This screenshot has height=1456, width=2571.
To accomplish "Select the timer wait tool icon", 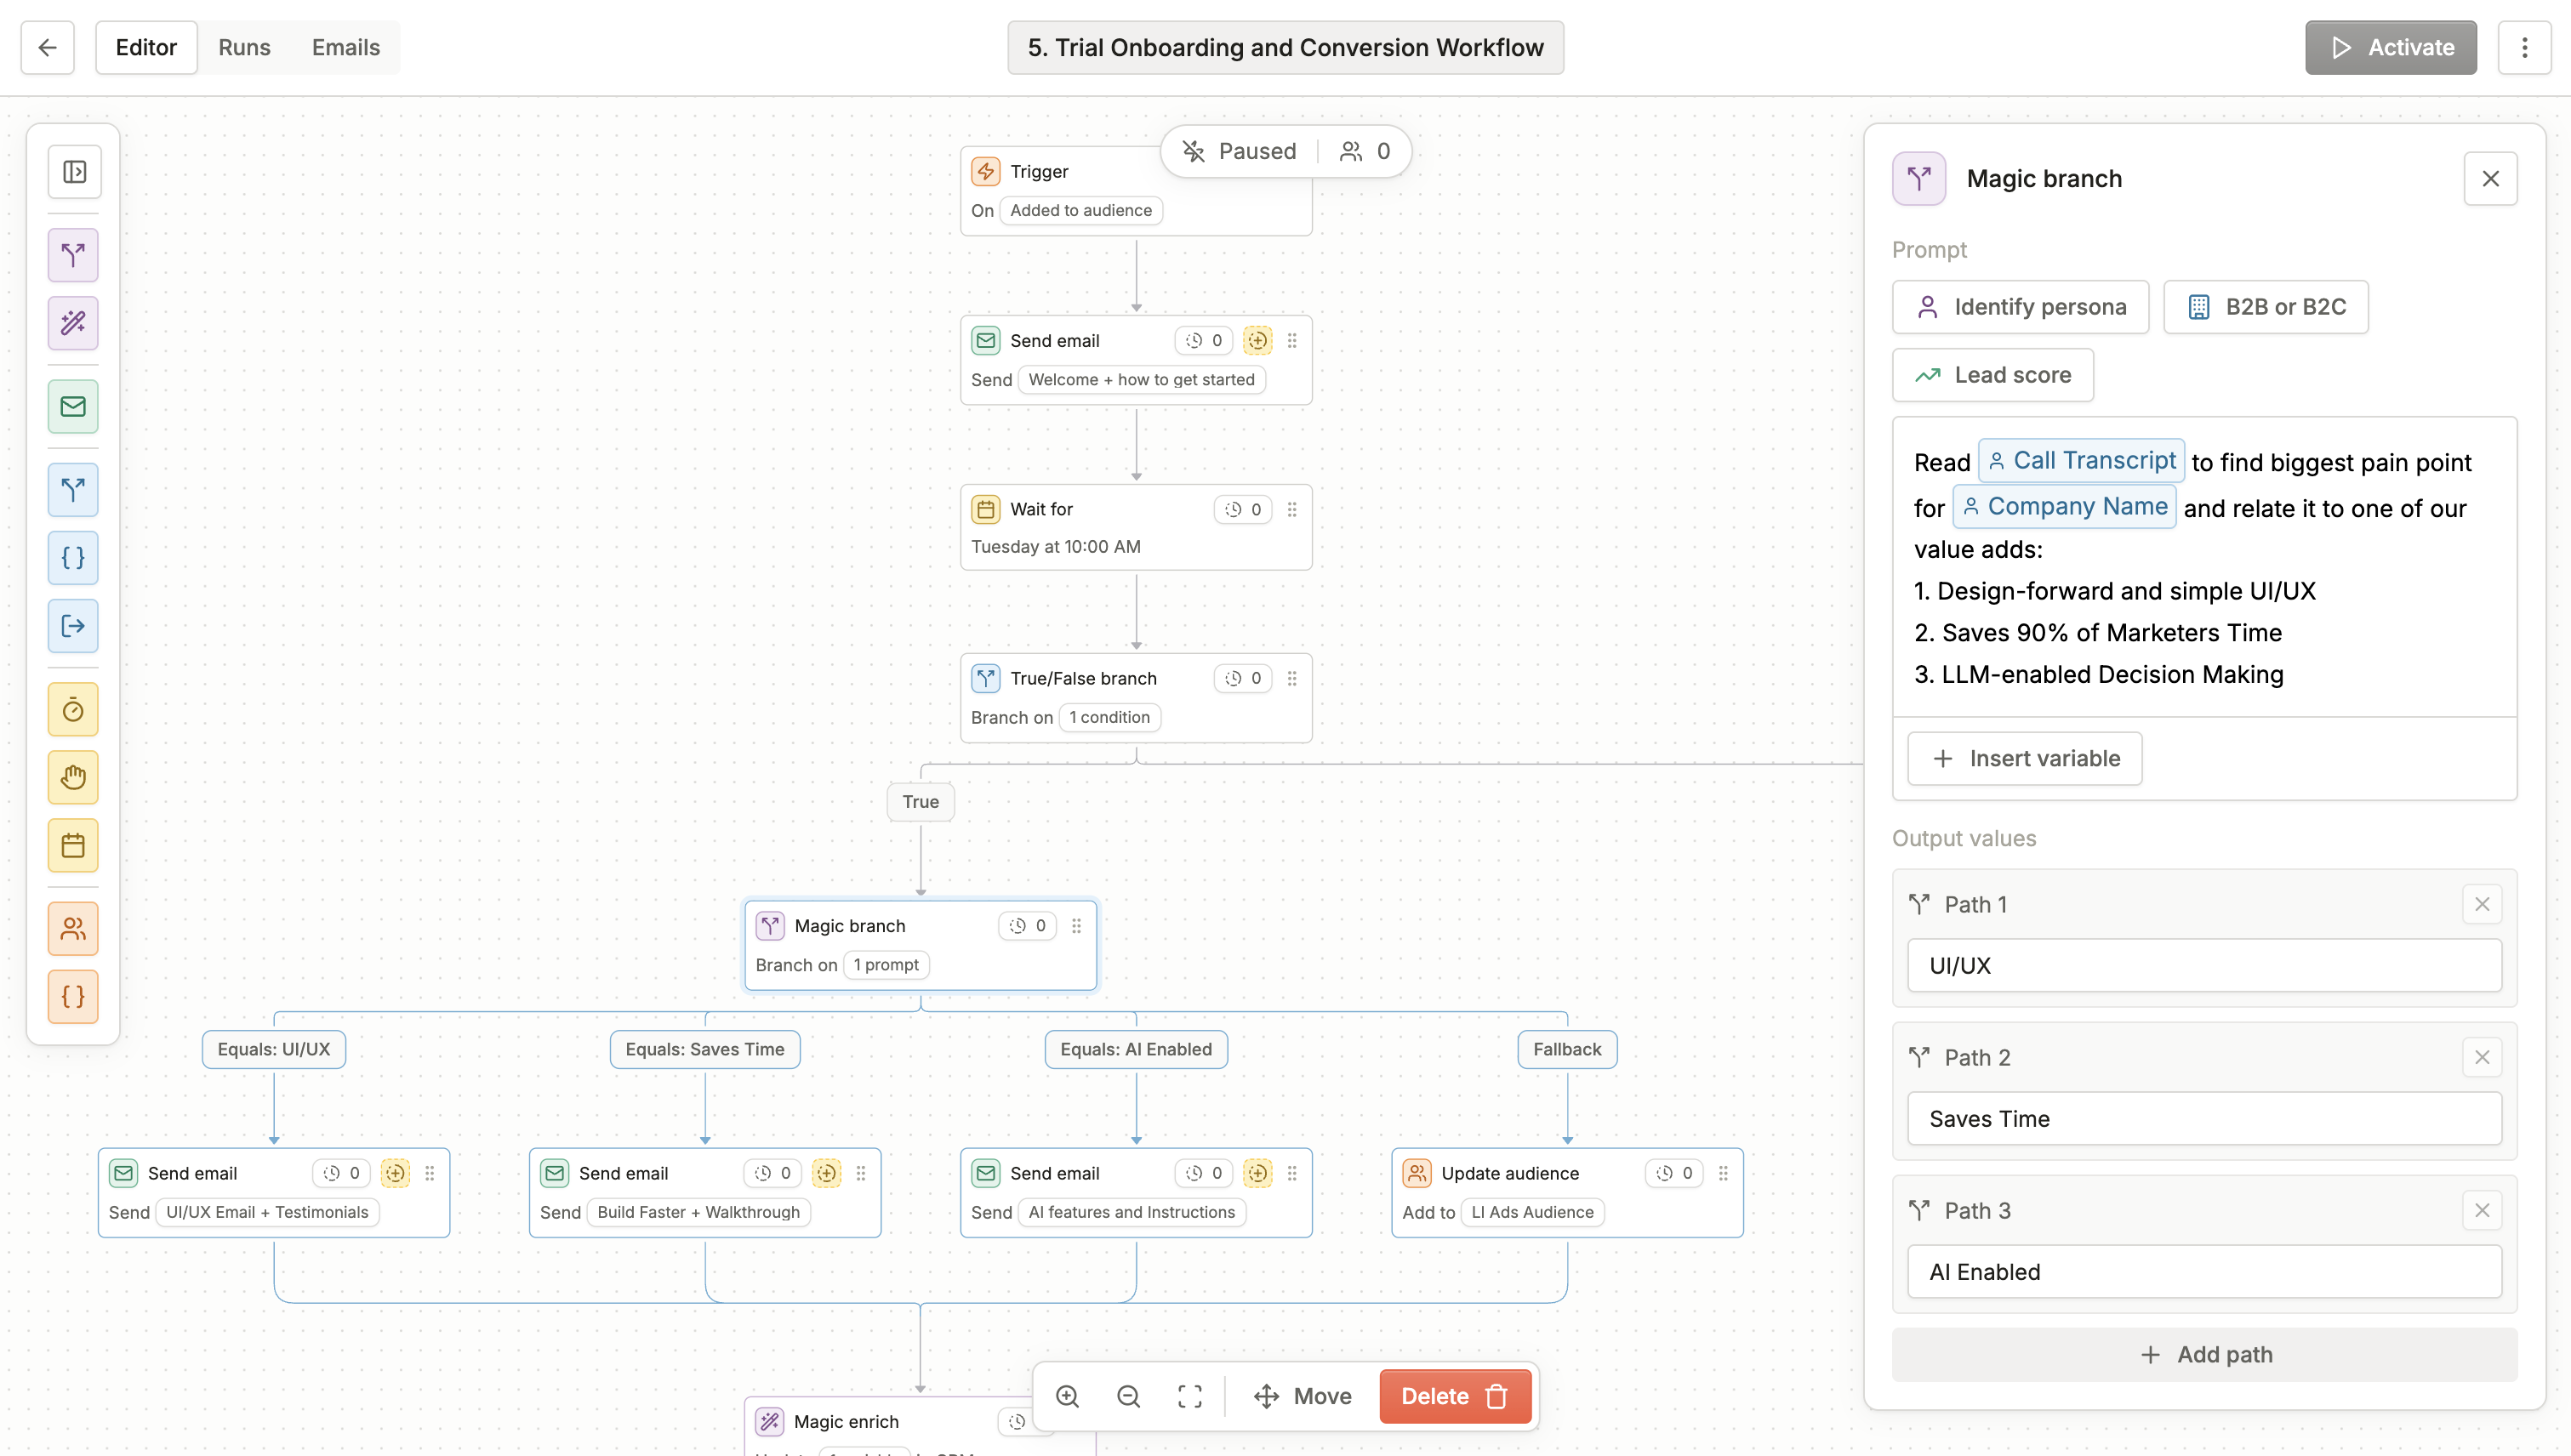I will click(x=73, y=710).
